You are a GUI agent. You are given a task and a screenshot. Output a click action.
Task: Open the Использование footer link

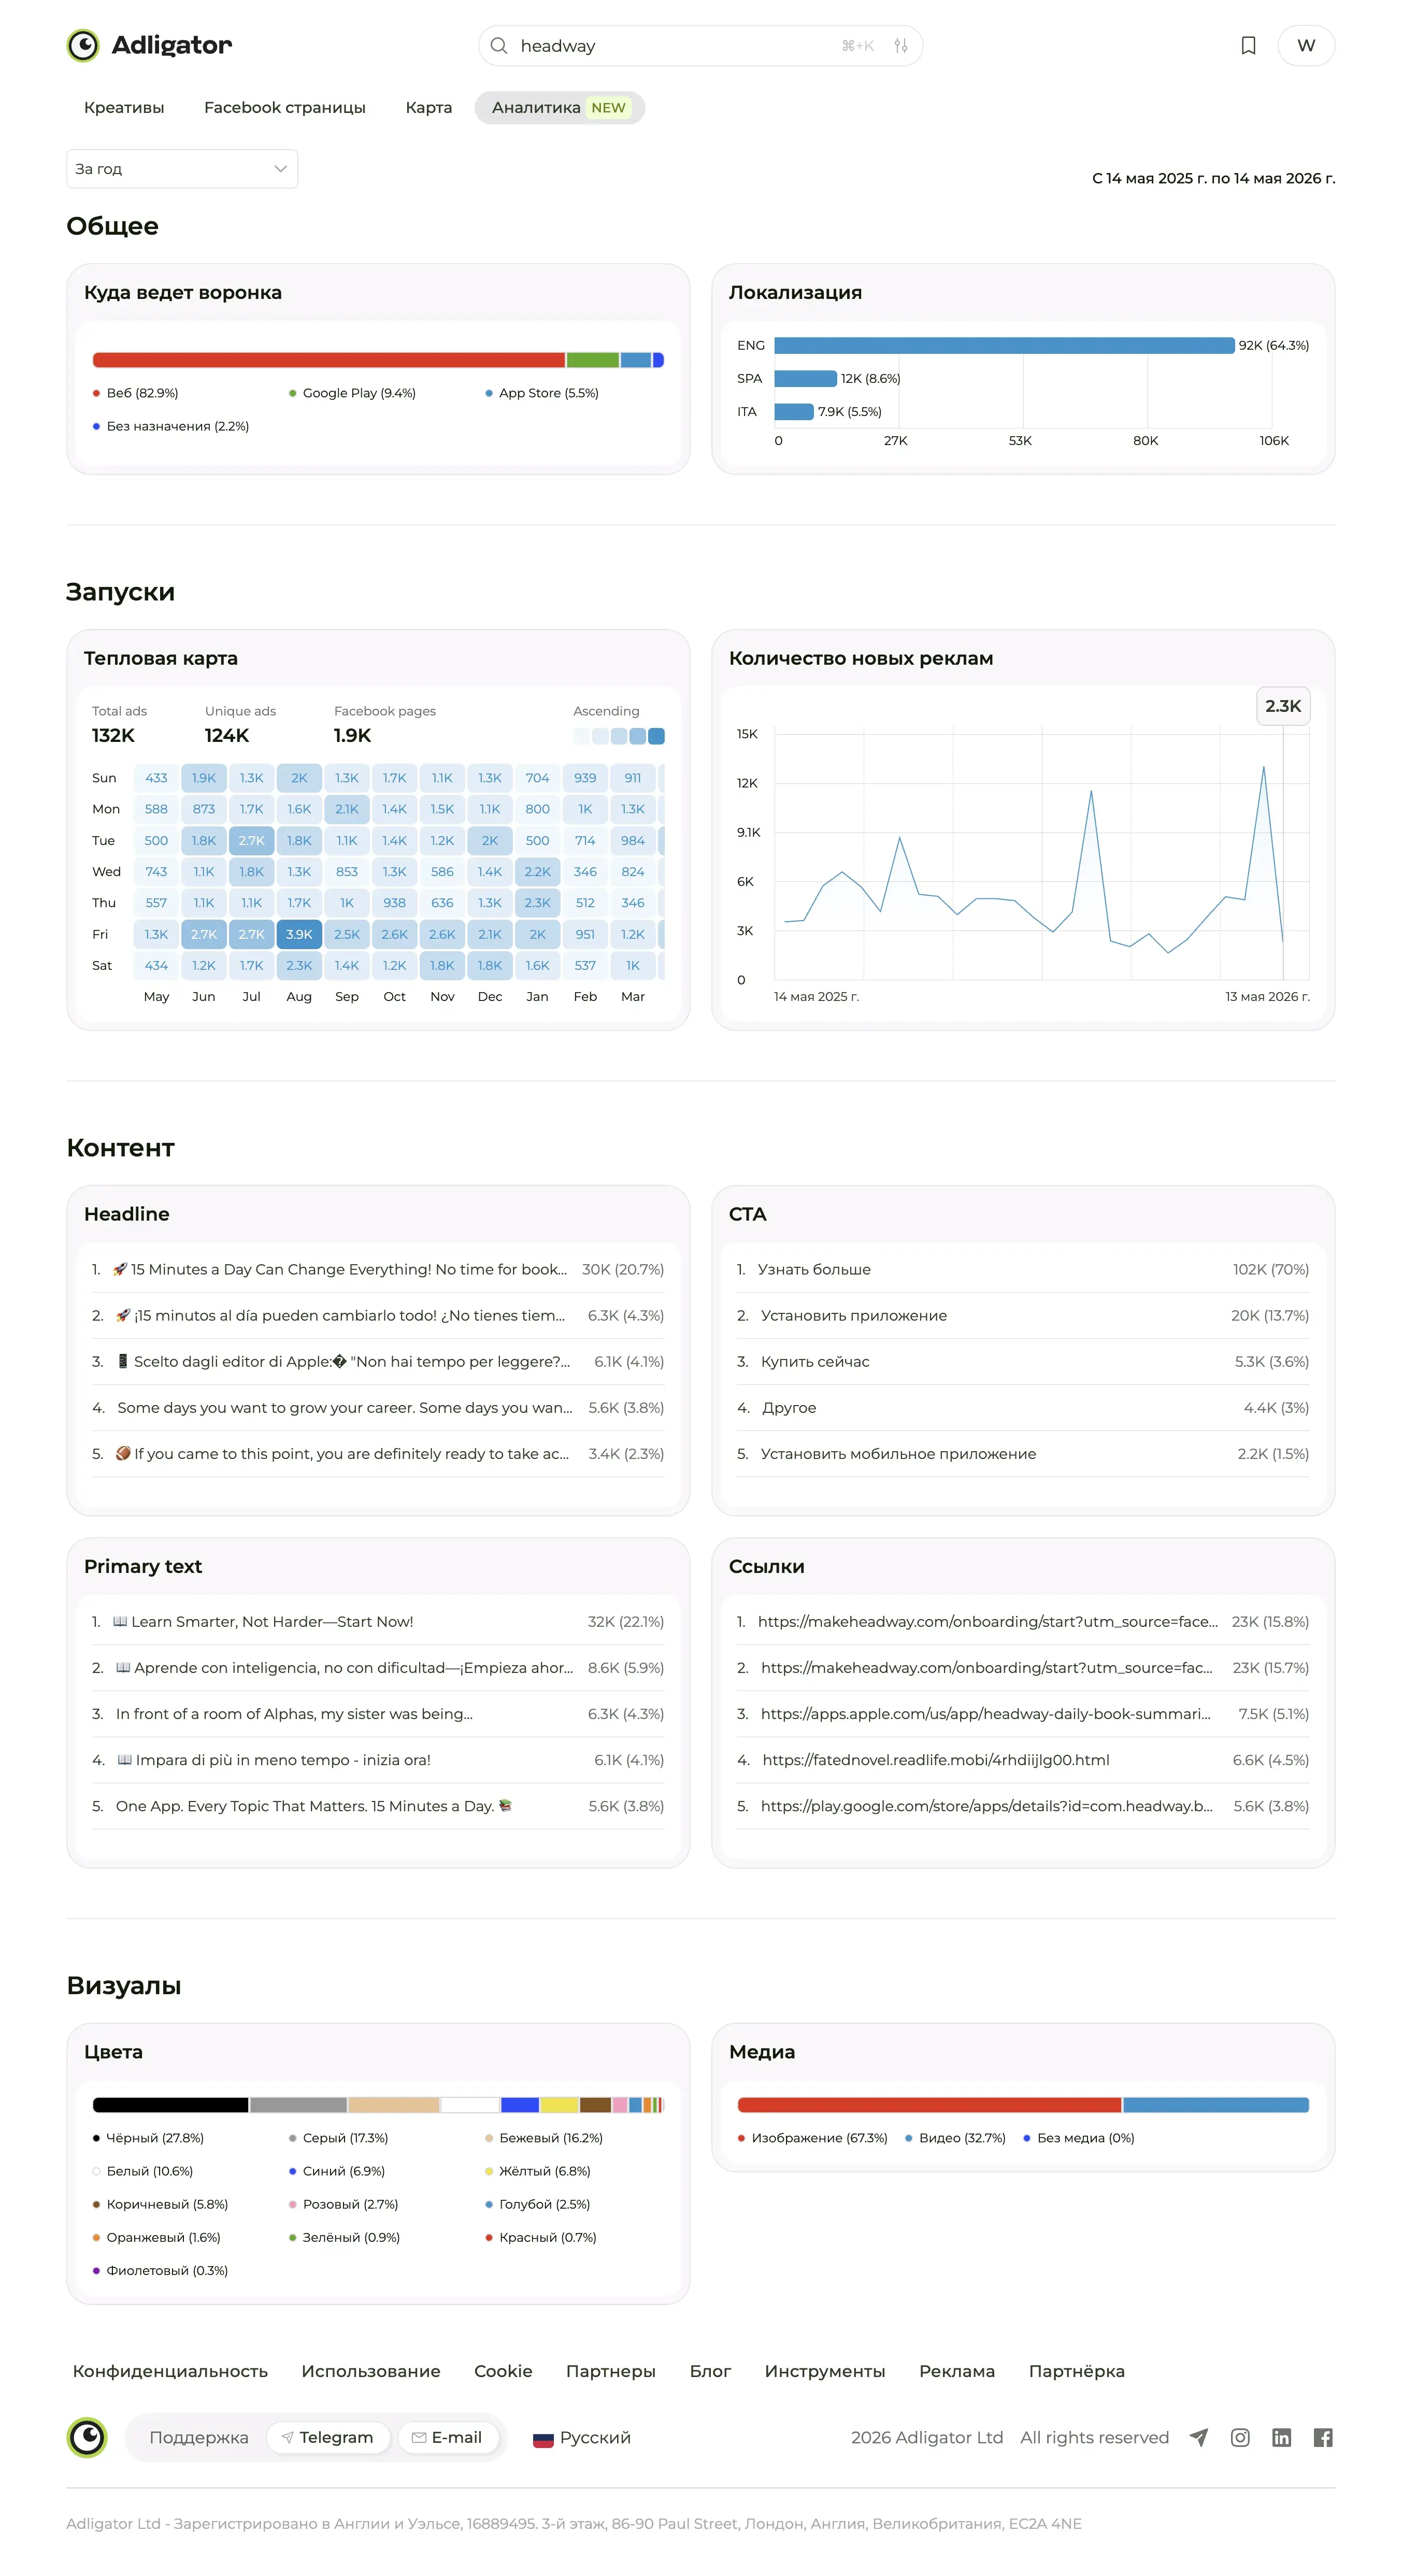tap(371, 2371)
